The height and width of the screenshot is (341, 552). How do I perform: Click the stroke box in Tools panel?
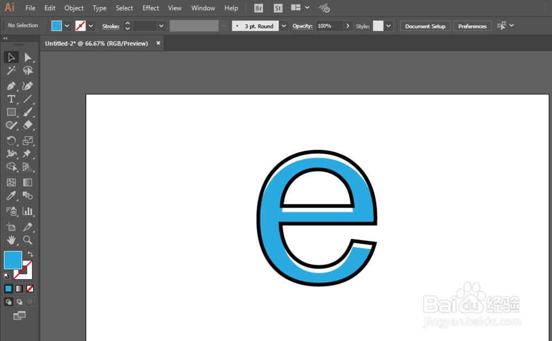coord(28,274)
